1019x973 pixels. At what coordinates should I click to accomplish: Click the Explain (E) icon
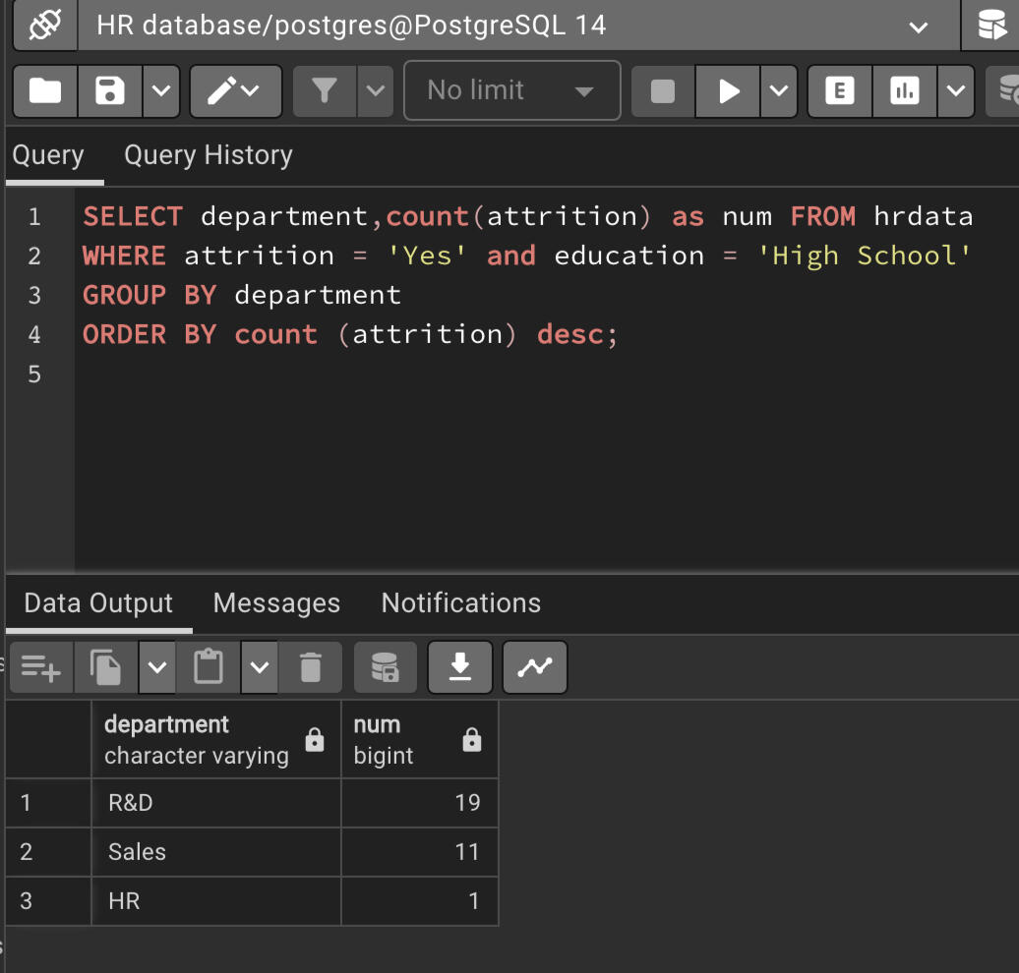tap(839, 91)
